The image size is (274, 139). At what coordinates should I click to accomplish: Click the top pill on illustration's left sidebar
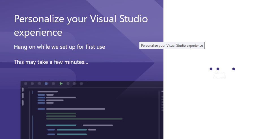tap(23, 89)
